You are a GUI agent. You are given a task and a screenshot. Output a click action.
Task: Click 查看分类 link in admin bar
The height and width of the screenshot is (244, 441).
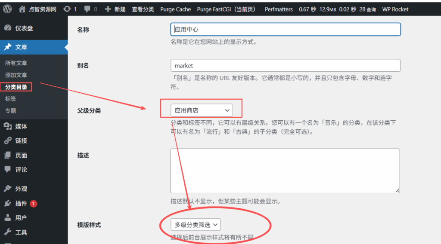coord(143,9)
